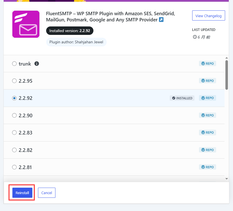Open View Changelog
The image size is (233, 211).
[209, 15]
